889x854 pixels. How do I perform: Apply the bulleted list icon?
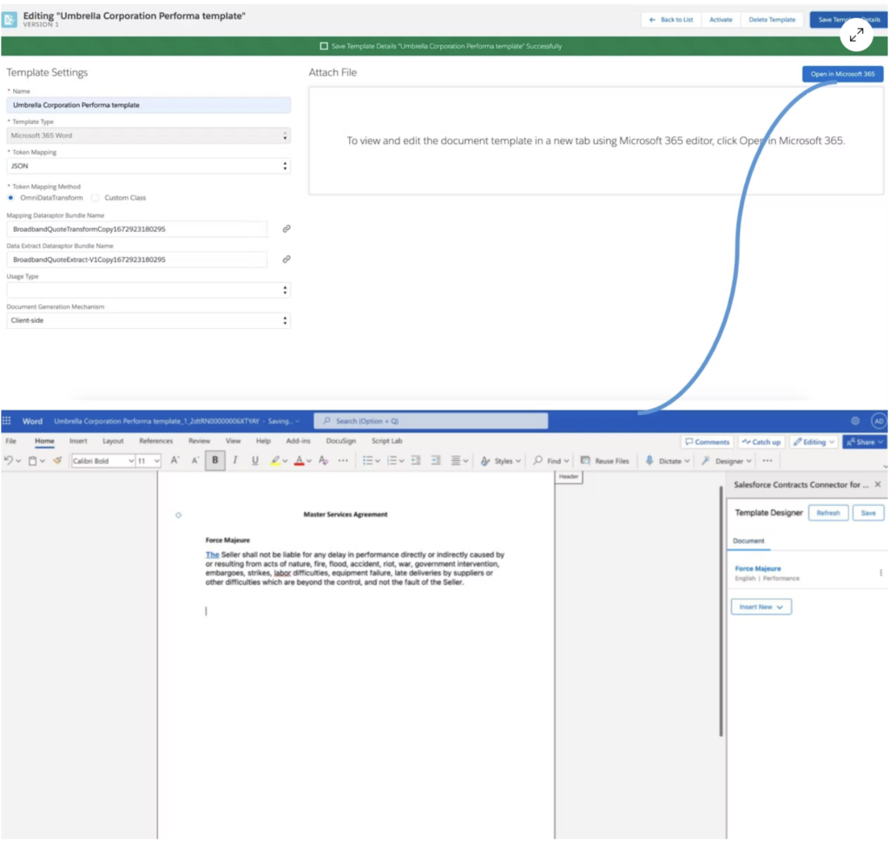368,459
